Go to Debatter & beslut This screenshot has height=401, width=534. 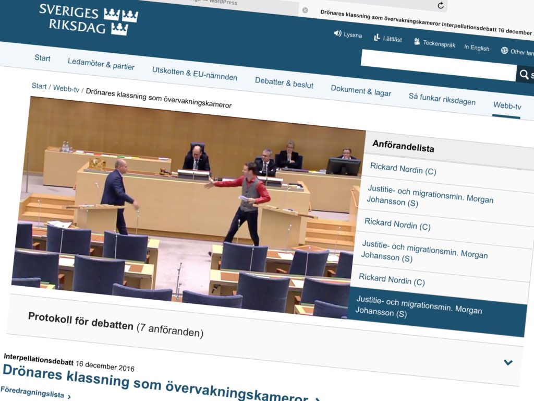click(284, 83)
